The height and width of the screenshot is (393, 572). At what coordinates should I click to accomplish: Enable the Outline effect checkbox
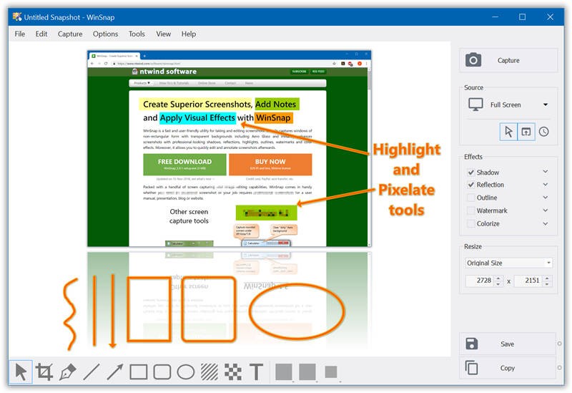[x=471, y=198]
